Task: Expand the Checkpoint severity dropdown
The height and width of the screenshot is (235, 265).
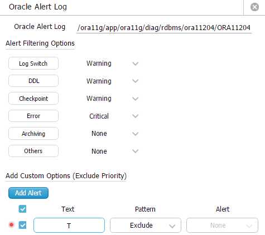Action: click(112, 99)
